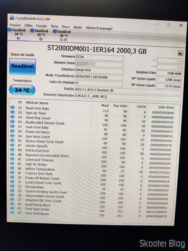Click the Saudável health status button
The height and width of the screenshot is (251, 188).
click(23, 67)
